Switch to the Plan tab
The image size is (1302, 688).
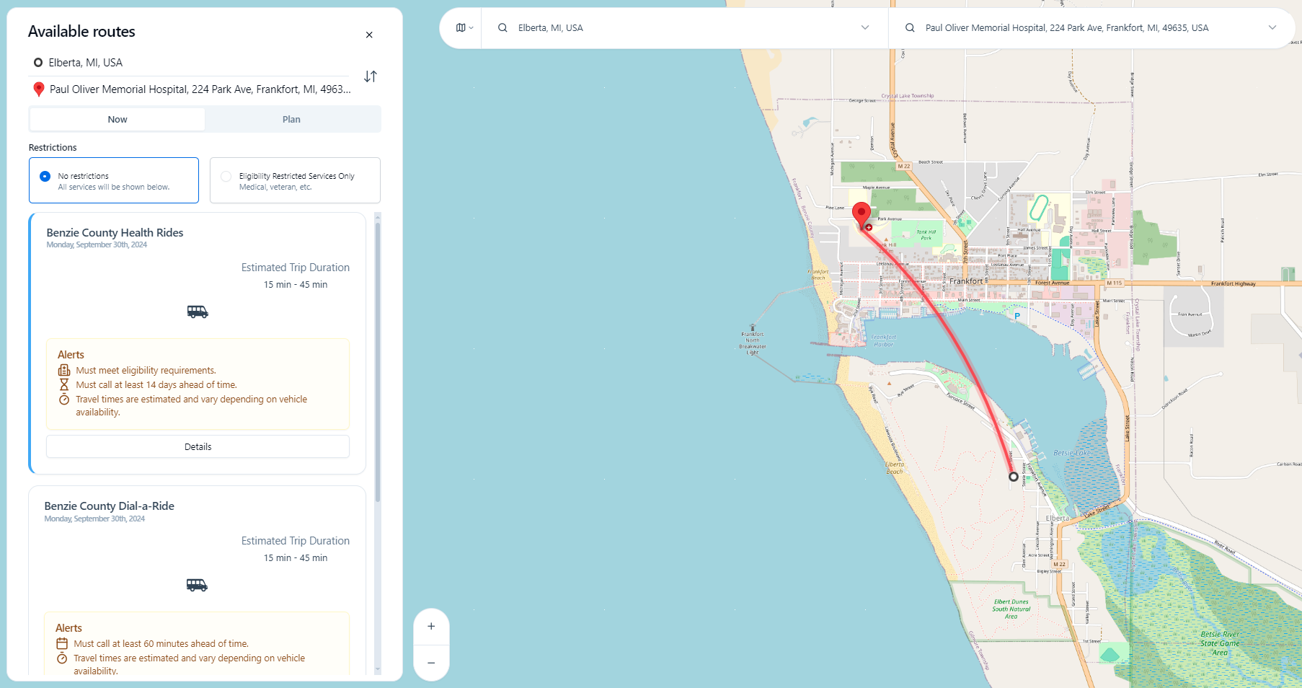click(x=291, y=119)
